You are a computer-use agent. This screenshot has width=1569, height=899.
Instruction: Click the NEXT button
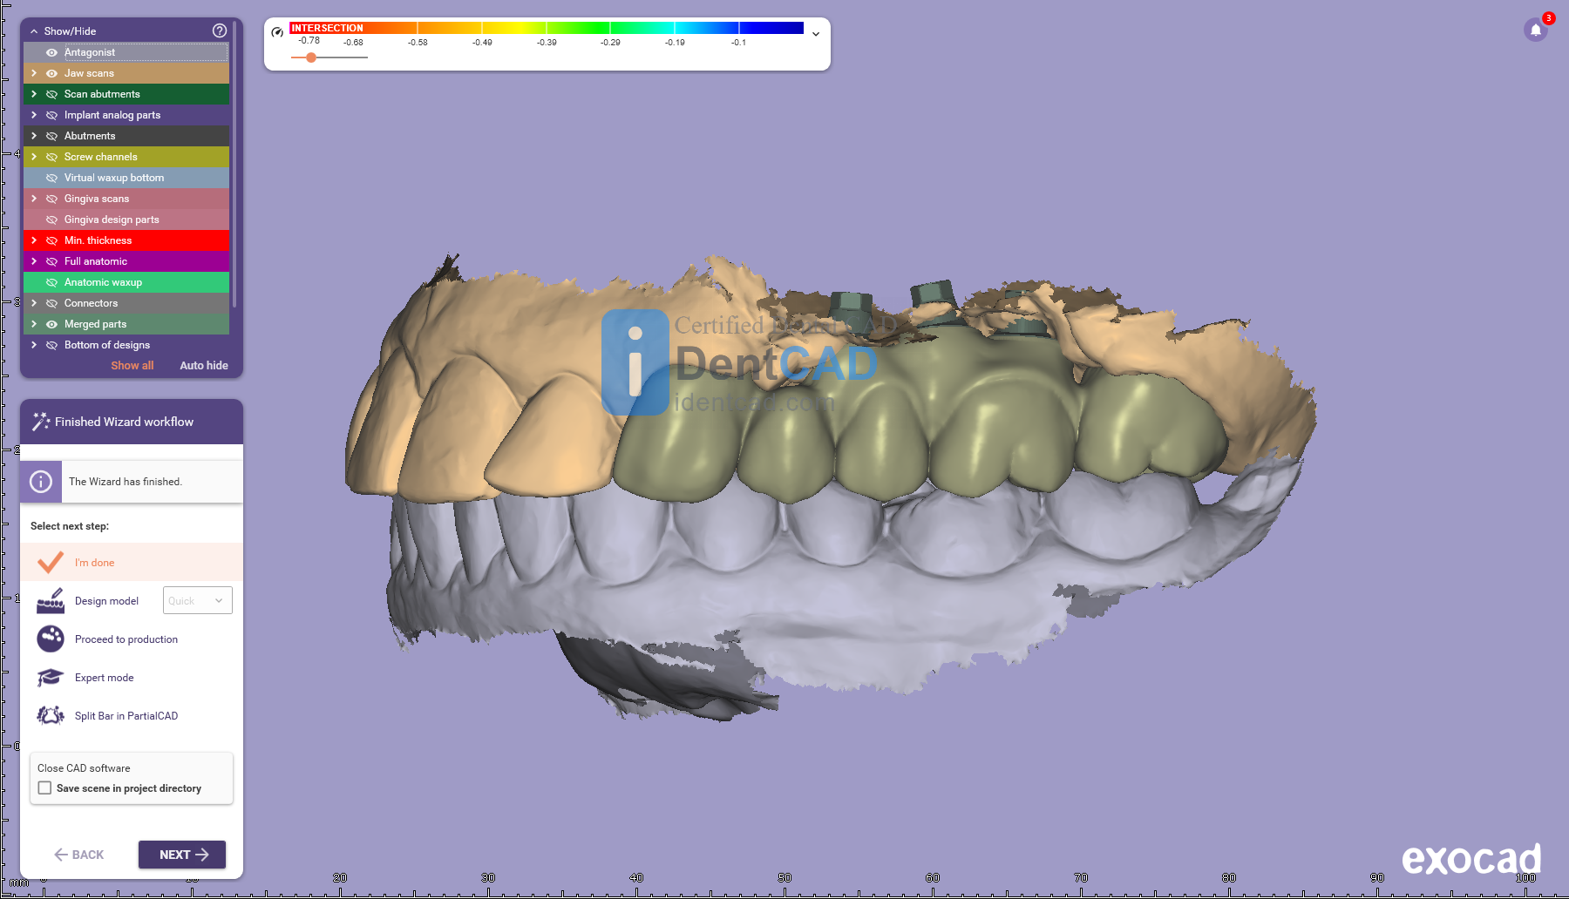click(x=182, y=855)
